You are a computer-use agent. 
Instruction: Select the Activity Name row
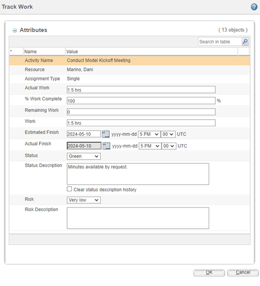[129, 60]
